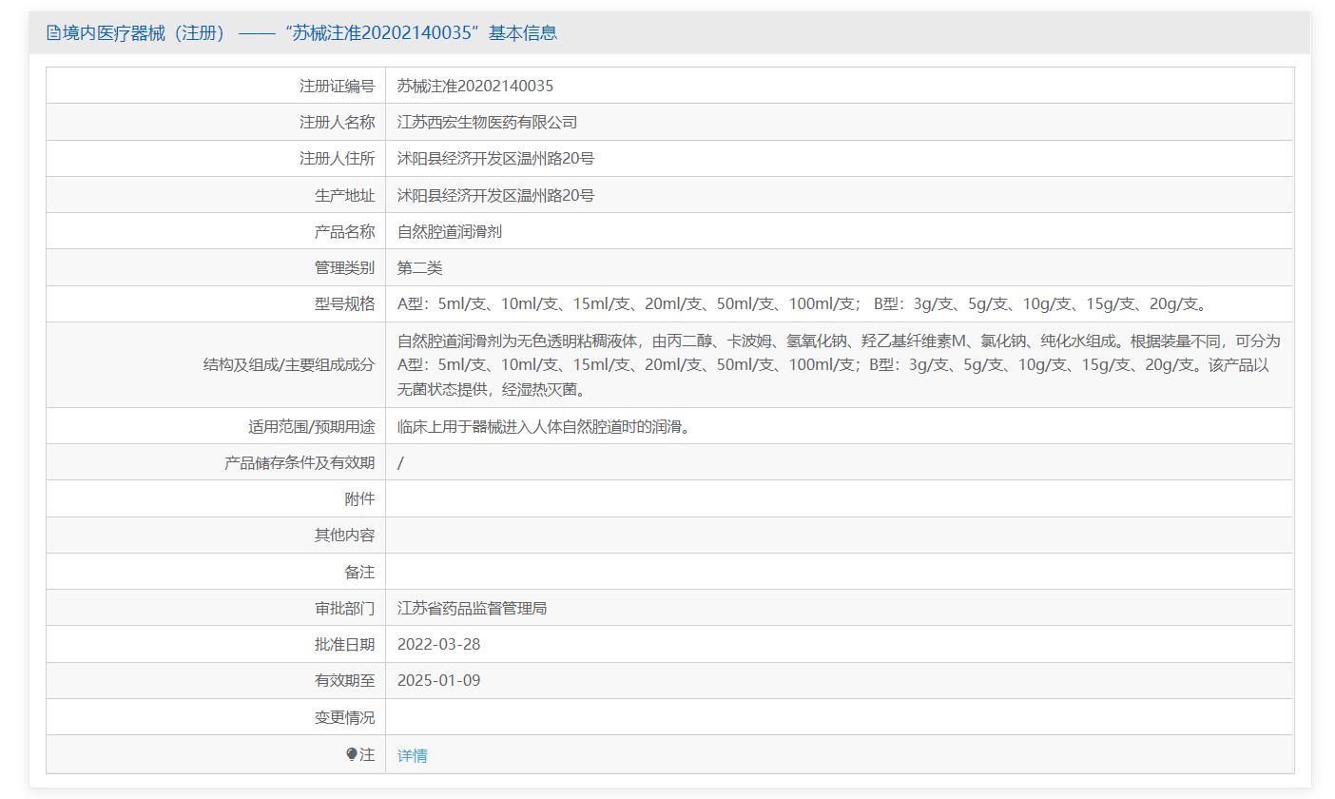Click product name 自然腔道润滑剂

450,231
